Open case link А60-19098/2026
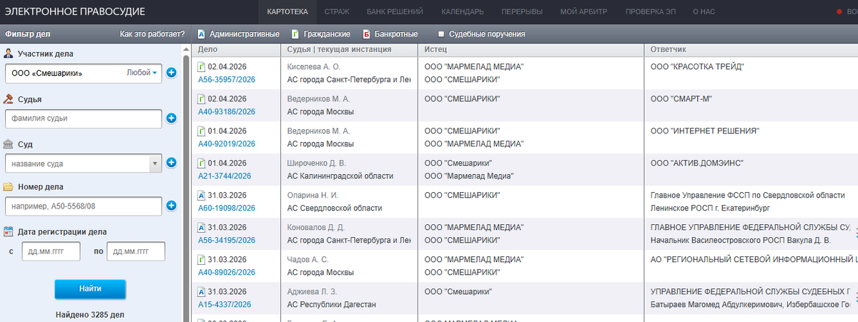 227,208
